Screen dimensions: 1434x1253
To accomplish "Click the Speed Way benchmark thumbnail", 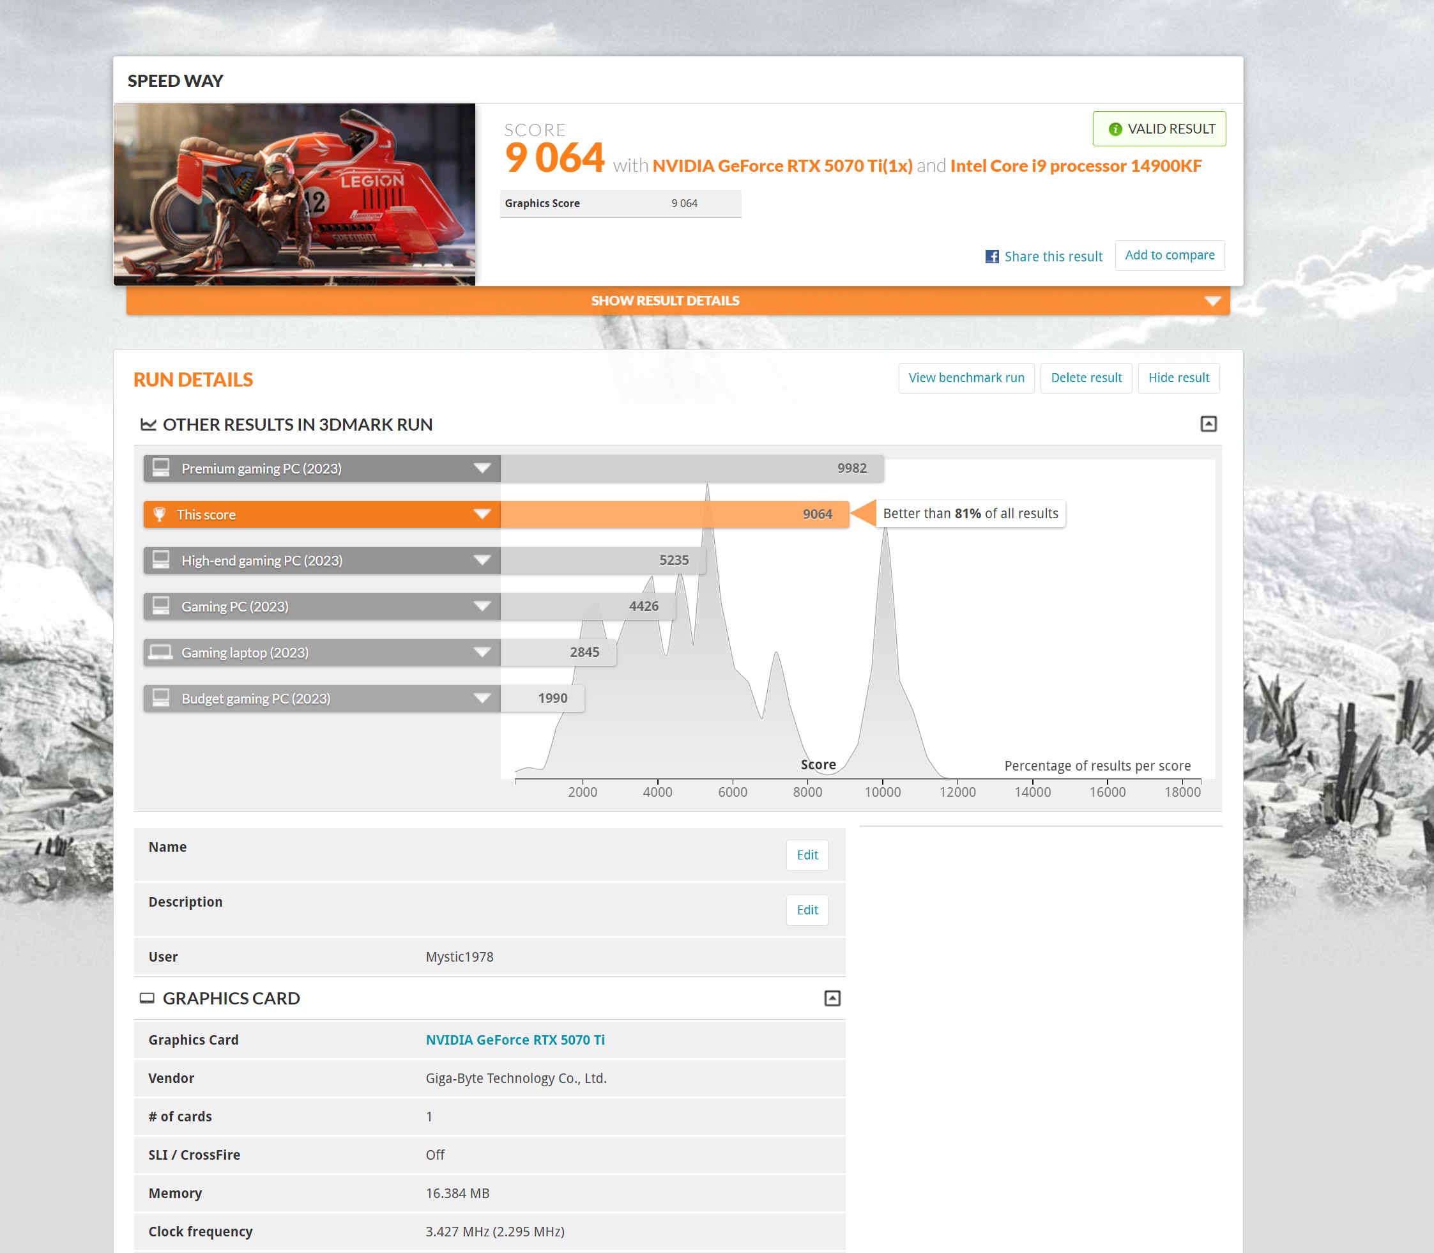I will 294,194.
